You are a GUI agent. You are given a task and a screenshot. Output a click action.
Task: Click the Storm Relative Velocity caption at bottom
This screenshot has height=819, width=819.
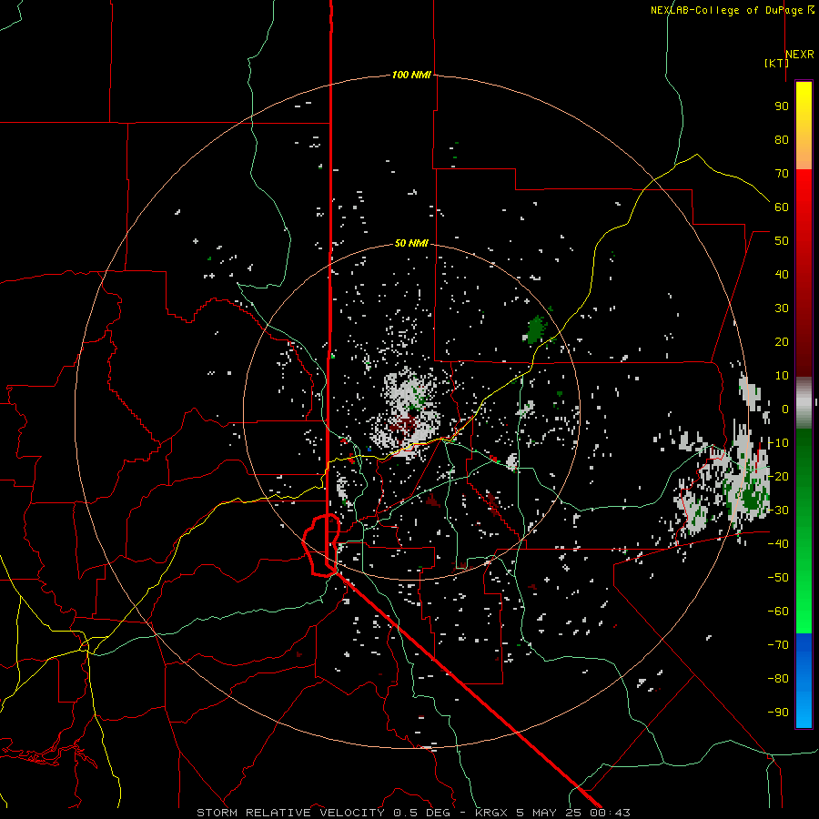[413, 813]
